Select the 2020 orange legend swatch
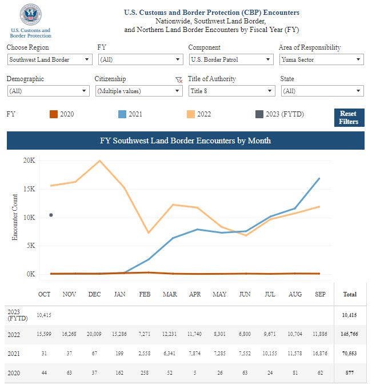 53,114
